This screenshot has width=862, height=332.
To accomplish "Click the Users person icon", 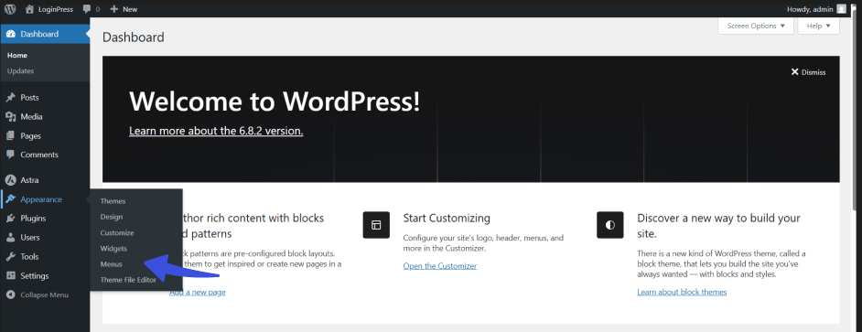I will tap(10, 238).
